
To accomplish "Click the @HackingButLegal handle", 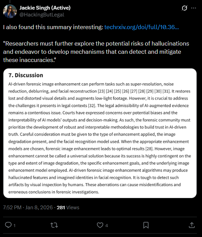I will point(42,15).
